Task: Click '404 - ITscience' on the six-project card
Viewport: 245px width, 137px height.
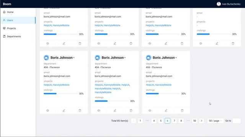Action: point(103,67)
